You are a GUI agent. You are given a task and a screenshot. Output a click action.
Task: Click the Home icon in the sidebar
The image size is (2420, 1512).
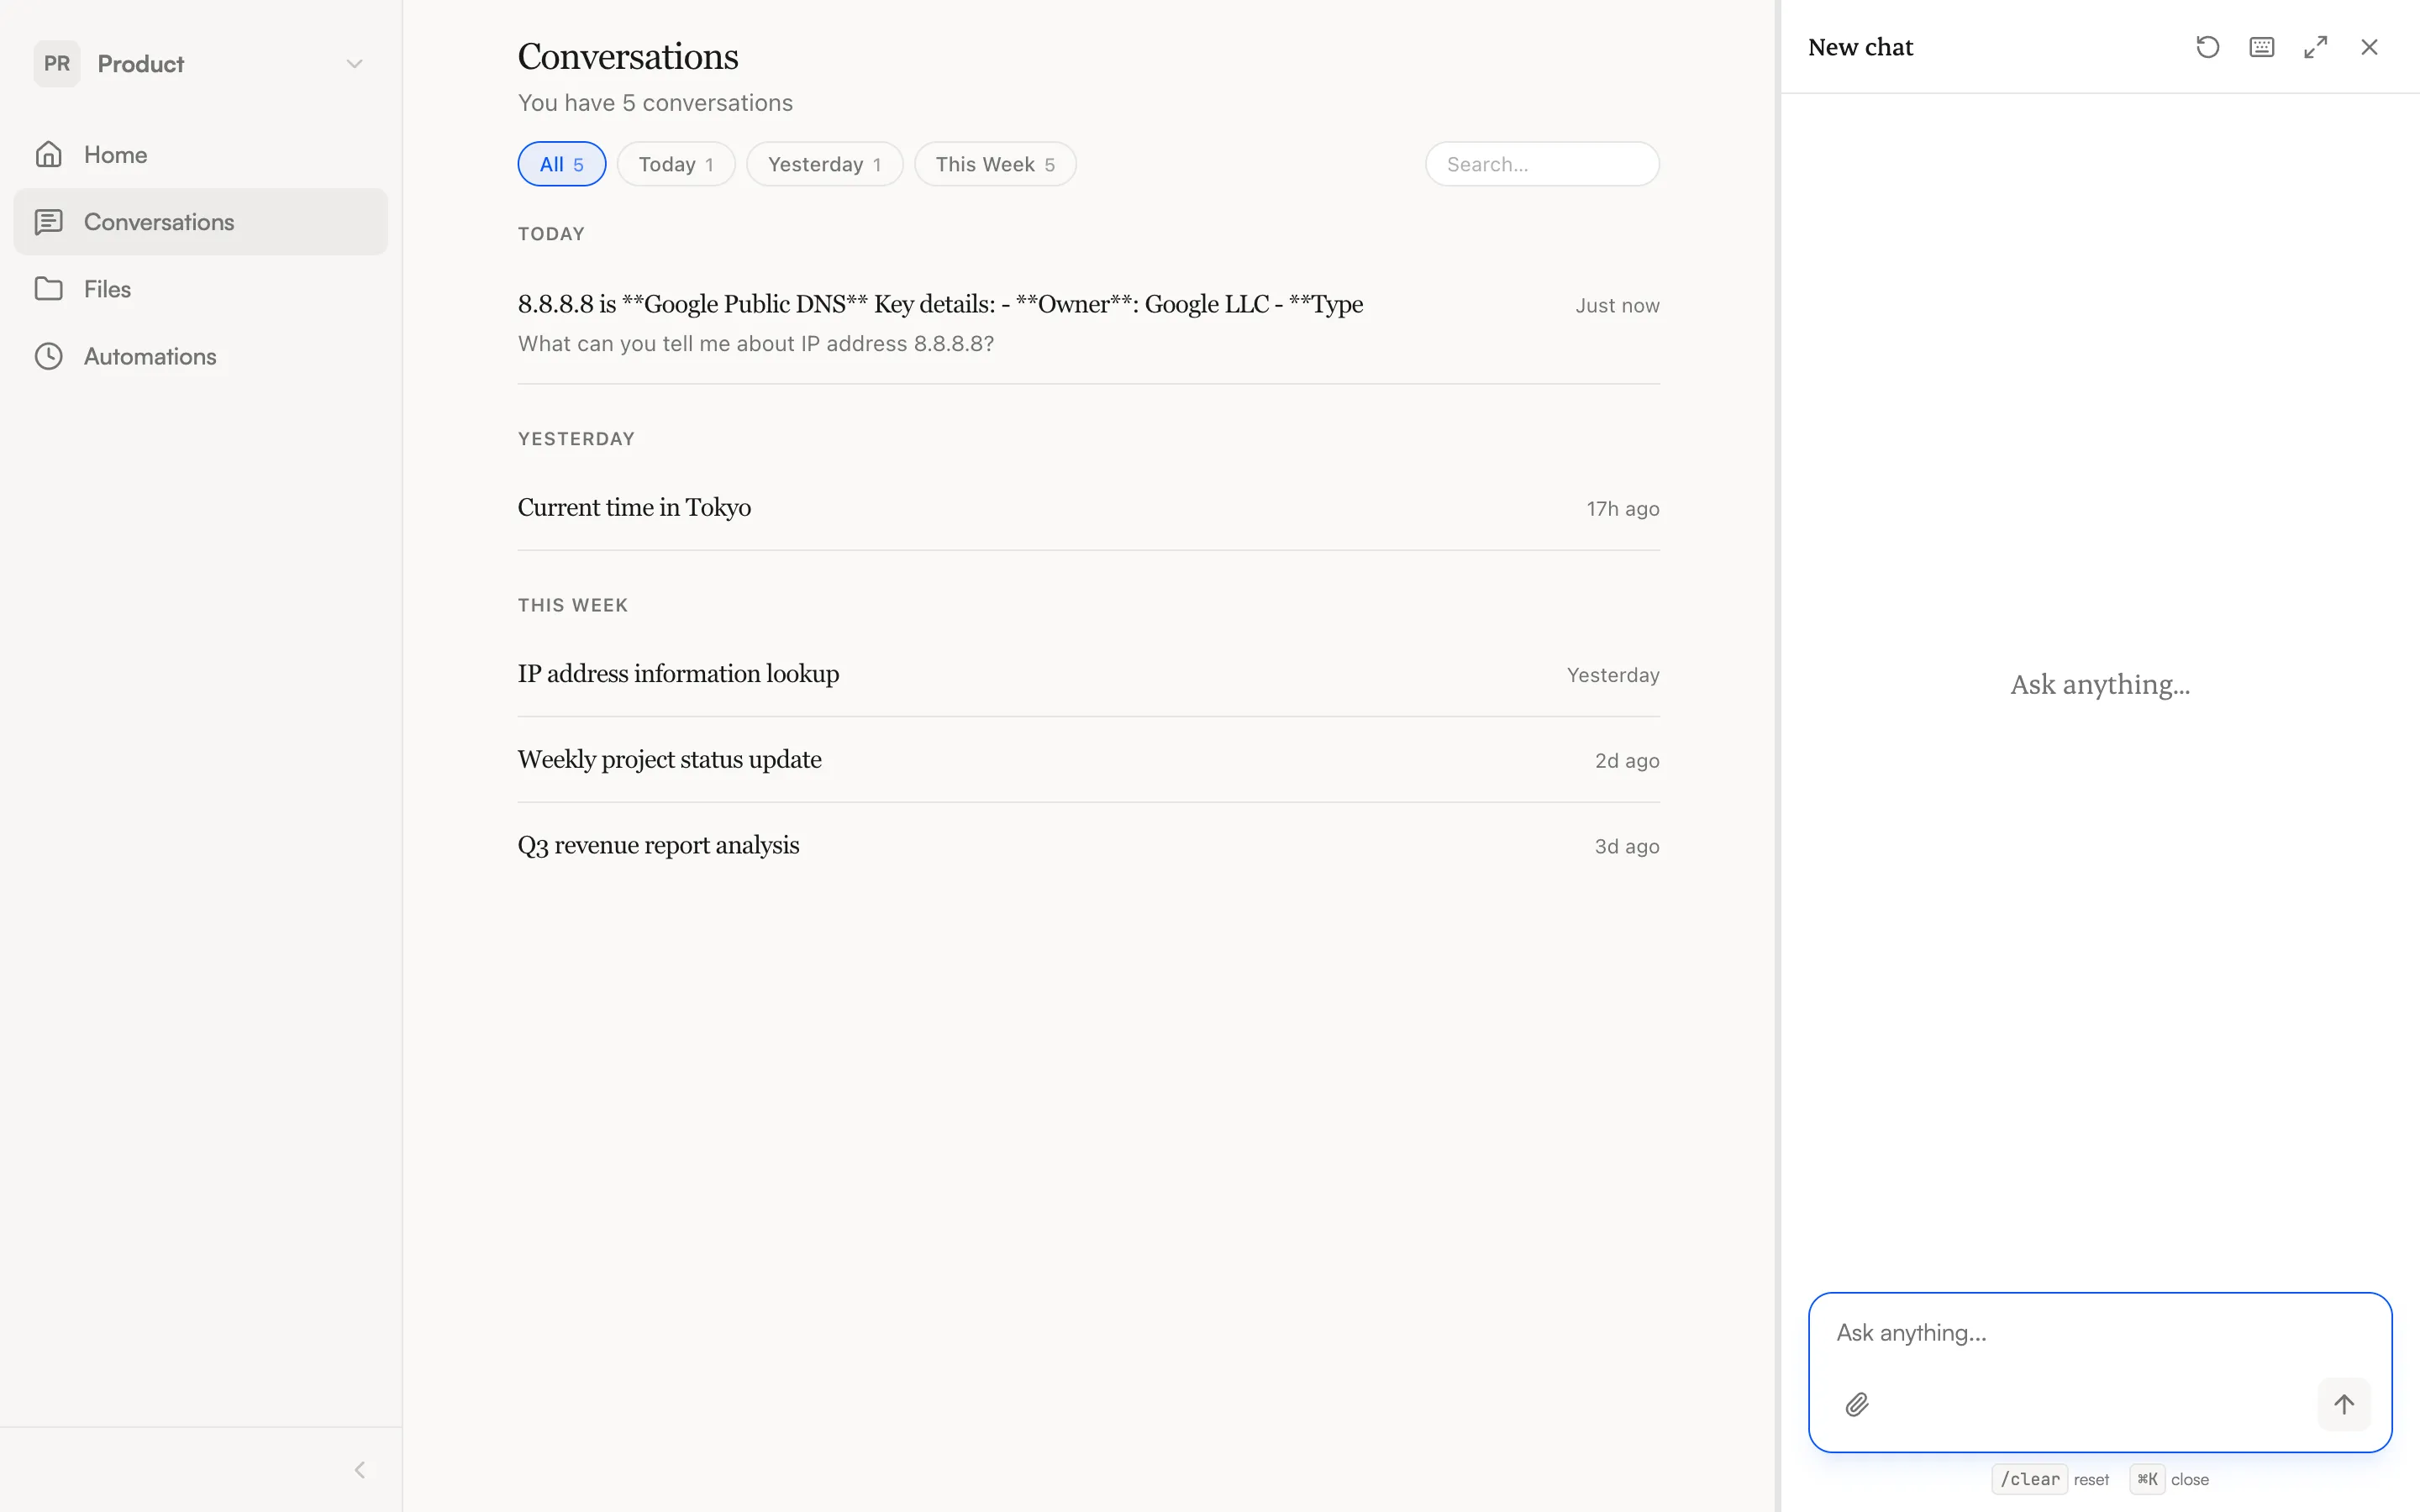point(49,154)
